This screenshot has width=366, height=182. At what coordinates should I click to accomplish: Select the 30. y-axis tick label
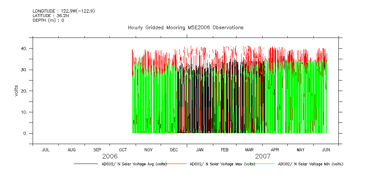click(x=24, y=70)
